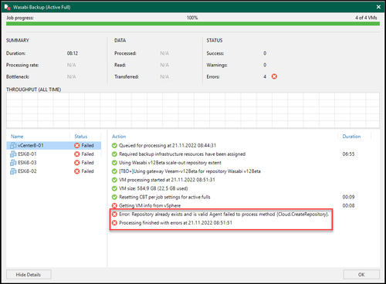386x284 pixels.
Task: Click the 00:09 duration value
Action: tap(348, 197)
